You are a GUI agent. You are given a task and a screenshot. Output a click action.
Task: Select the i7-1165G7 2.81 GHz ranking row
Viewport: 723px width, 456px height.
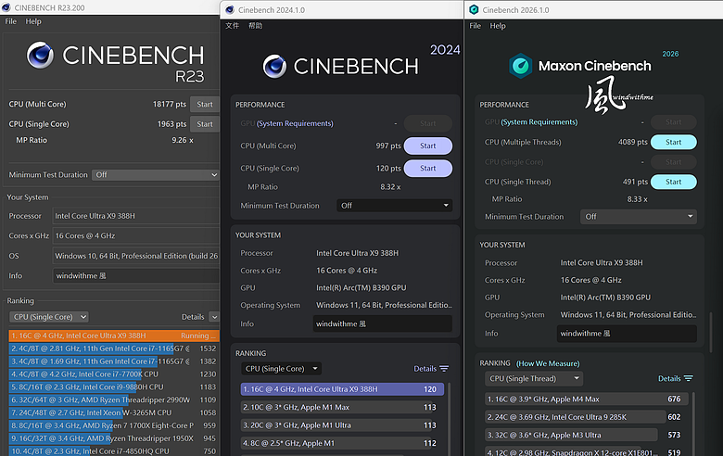(x=114, y=348)
